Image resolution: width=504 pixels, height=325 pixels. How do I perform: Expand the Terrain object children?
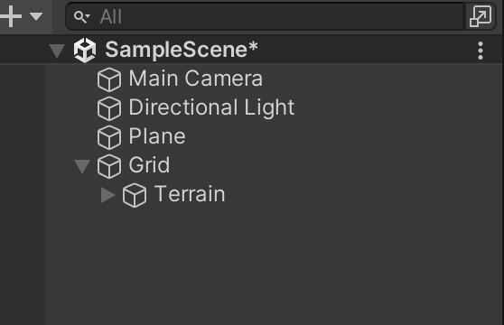tap(107, 195)
